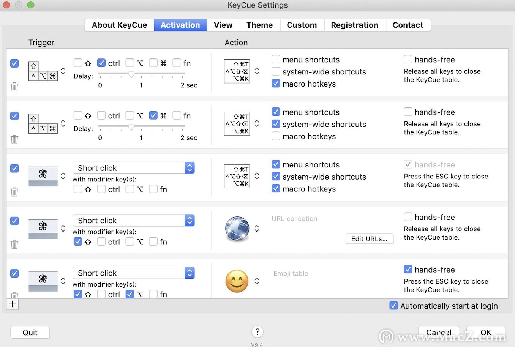The width and height of the screenshot is (515, 347).
Task: Open trigger type stepper in the second row
Action: 63,123
